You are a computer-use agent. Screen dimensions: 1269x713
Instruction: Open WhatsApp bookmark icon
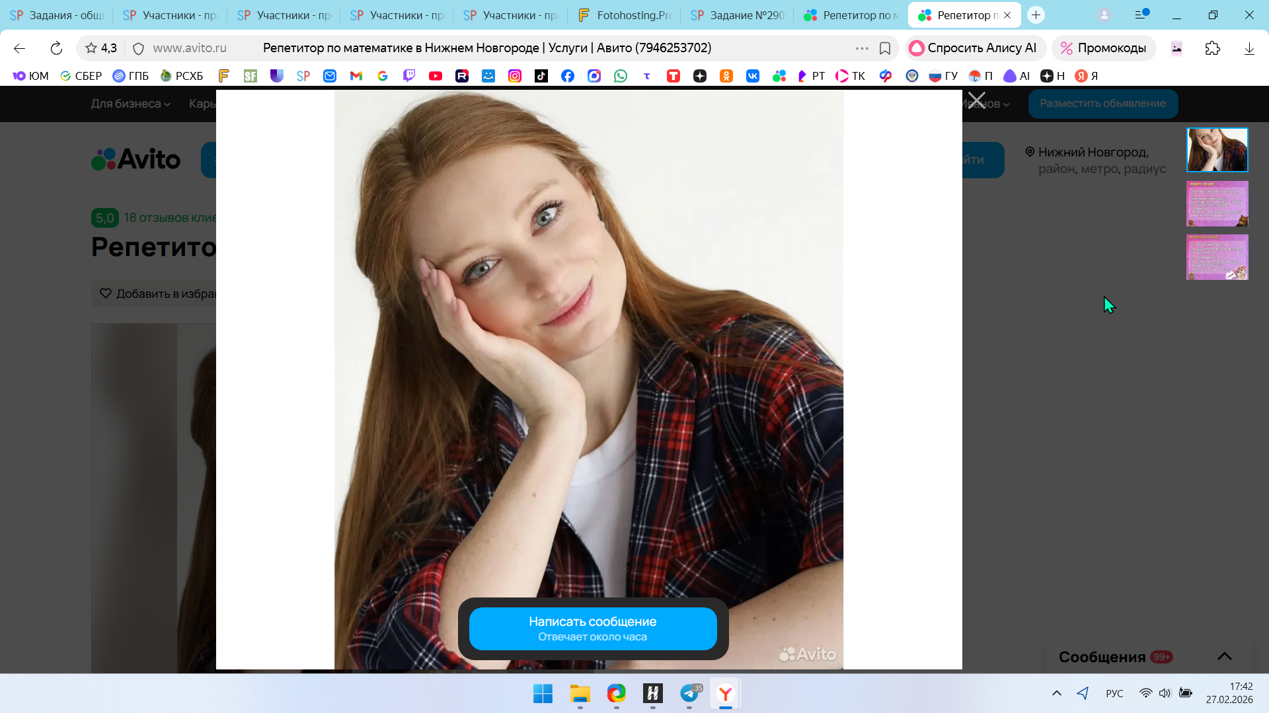(x=620, y=76)
